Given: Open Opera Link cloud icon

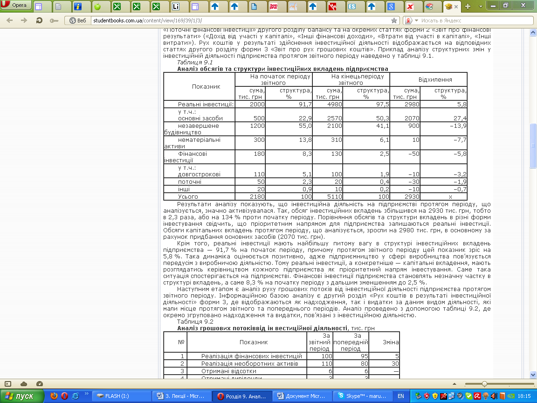Looking at the screenshot, I should [x=24, y=384].
